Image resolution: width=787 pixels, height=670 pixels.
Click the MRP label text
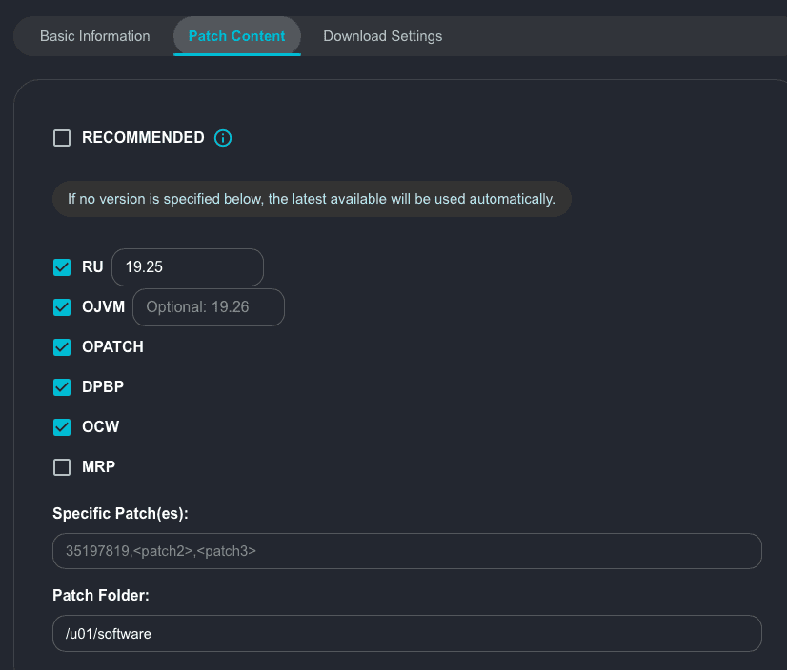point(99,467)
